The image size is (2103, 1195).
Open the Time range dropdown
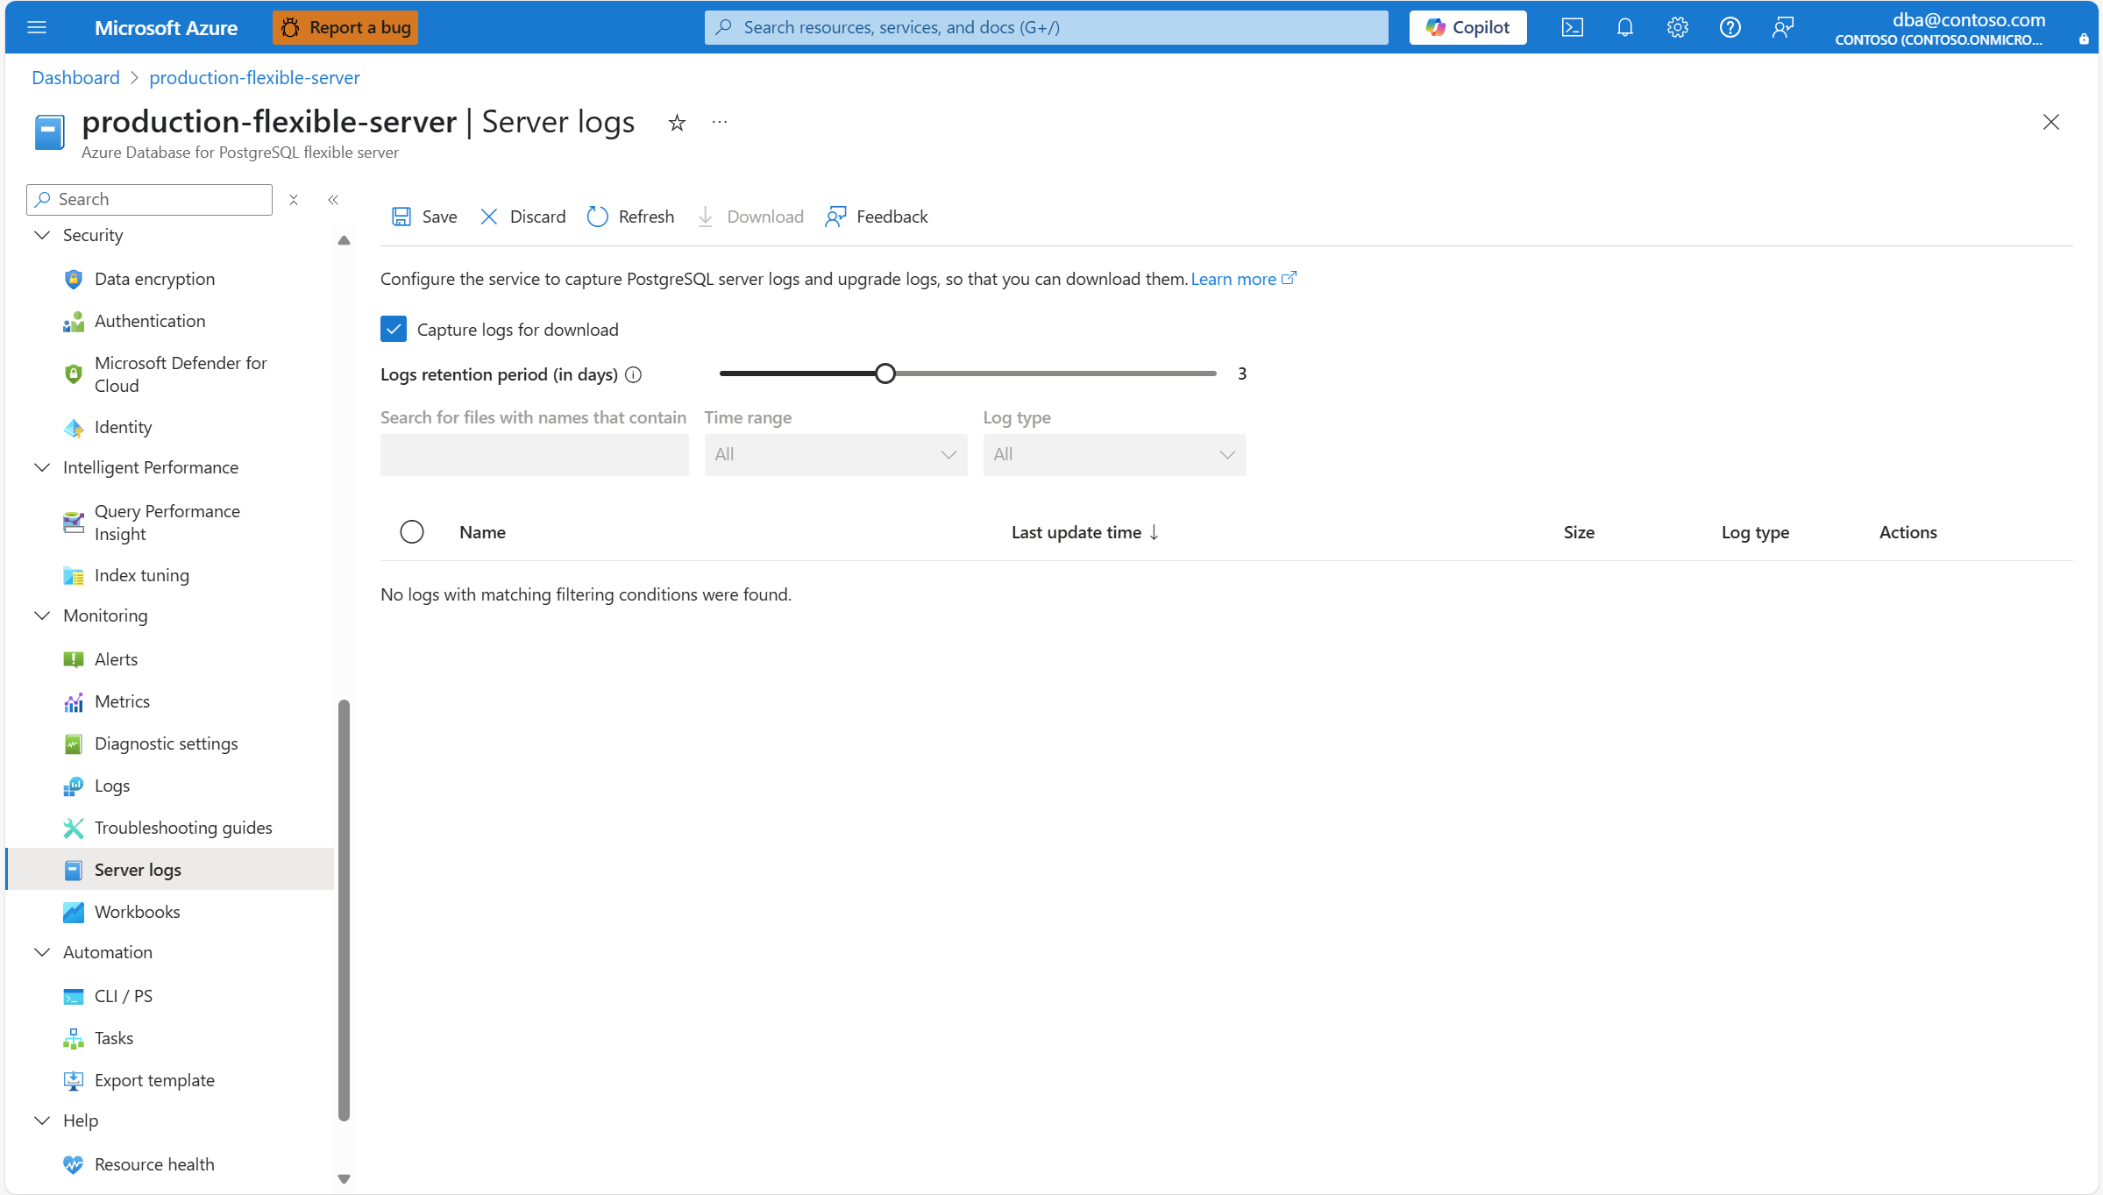(x=835, y=454)
